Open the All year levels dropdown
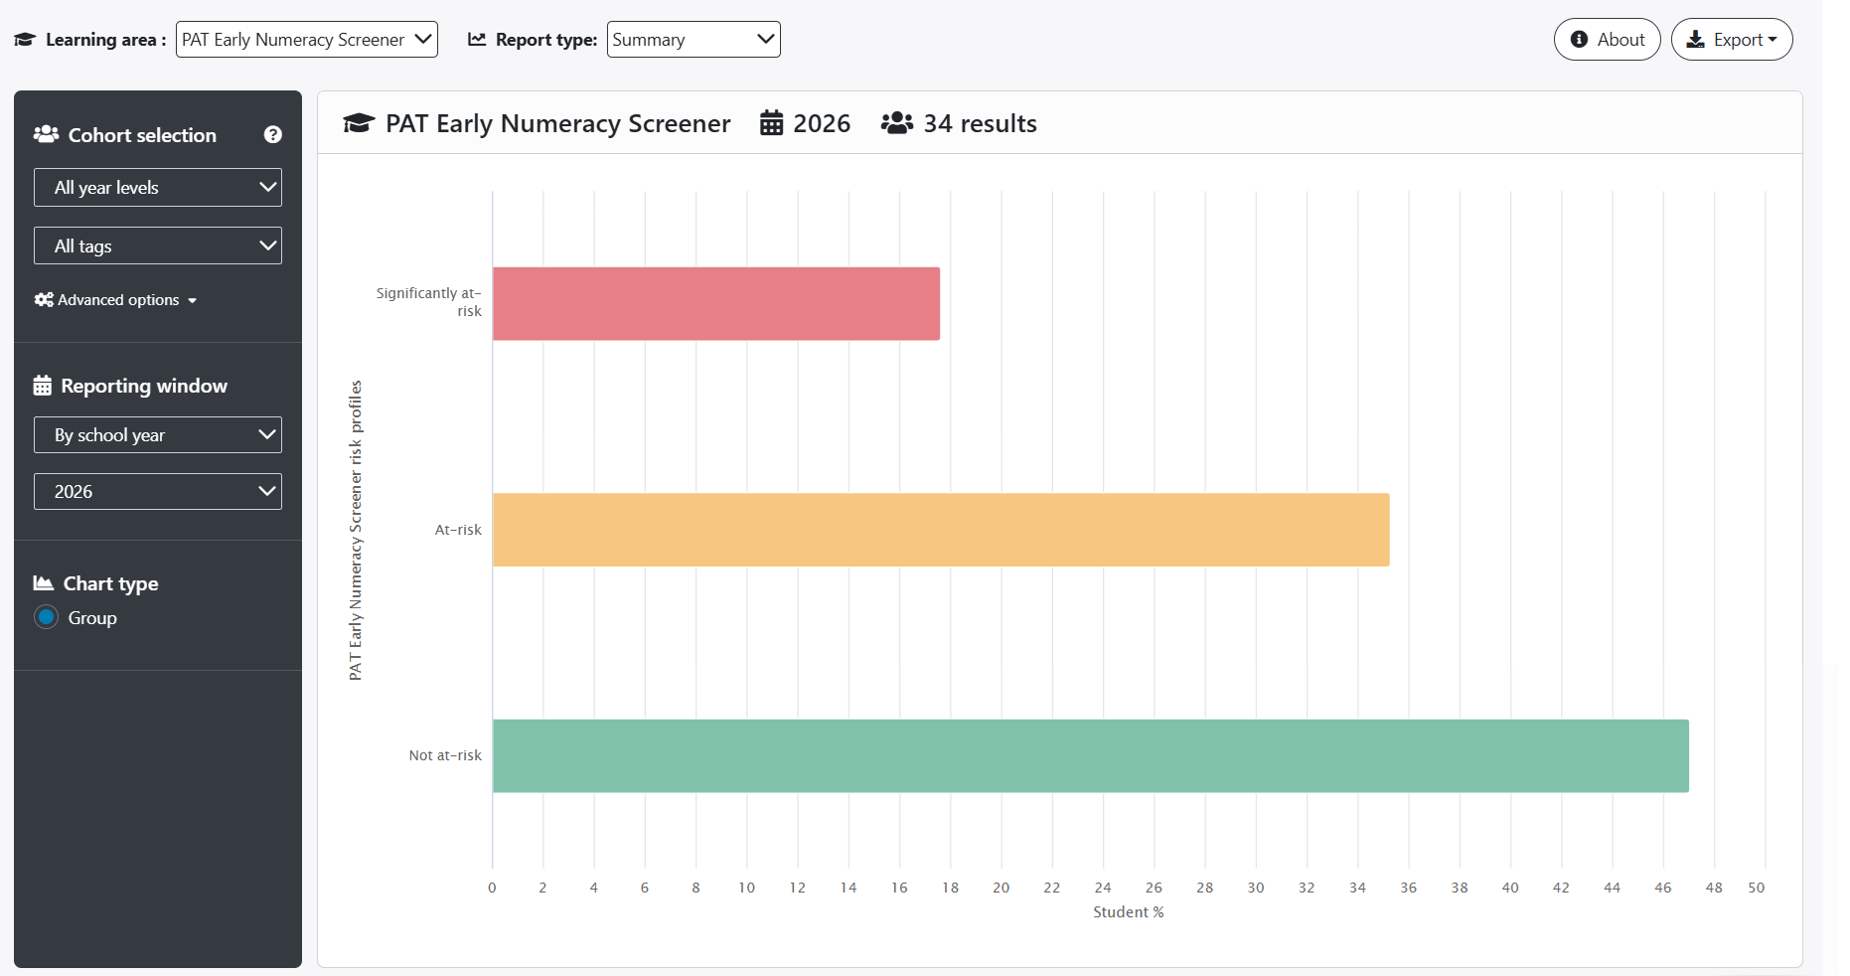1850x976 pixels. 158,188
